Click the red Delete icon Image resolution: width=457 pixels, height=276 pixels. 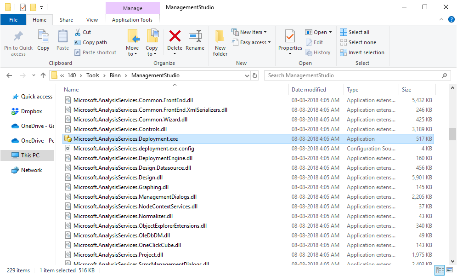(175, 36)
